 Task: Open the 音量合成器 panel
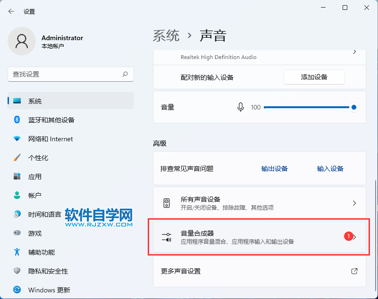[260, 238]
